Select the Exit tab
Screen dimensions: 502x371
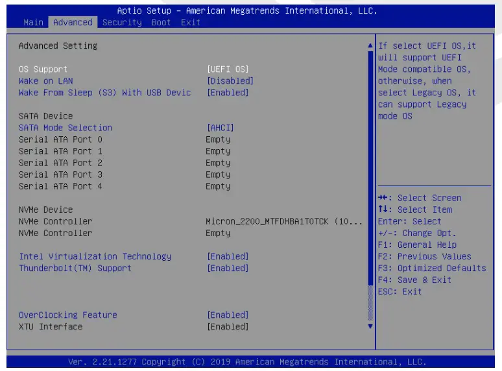[x=190, y=22]
